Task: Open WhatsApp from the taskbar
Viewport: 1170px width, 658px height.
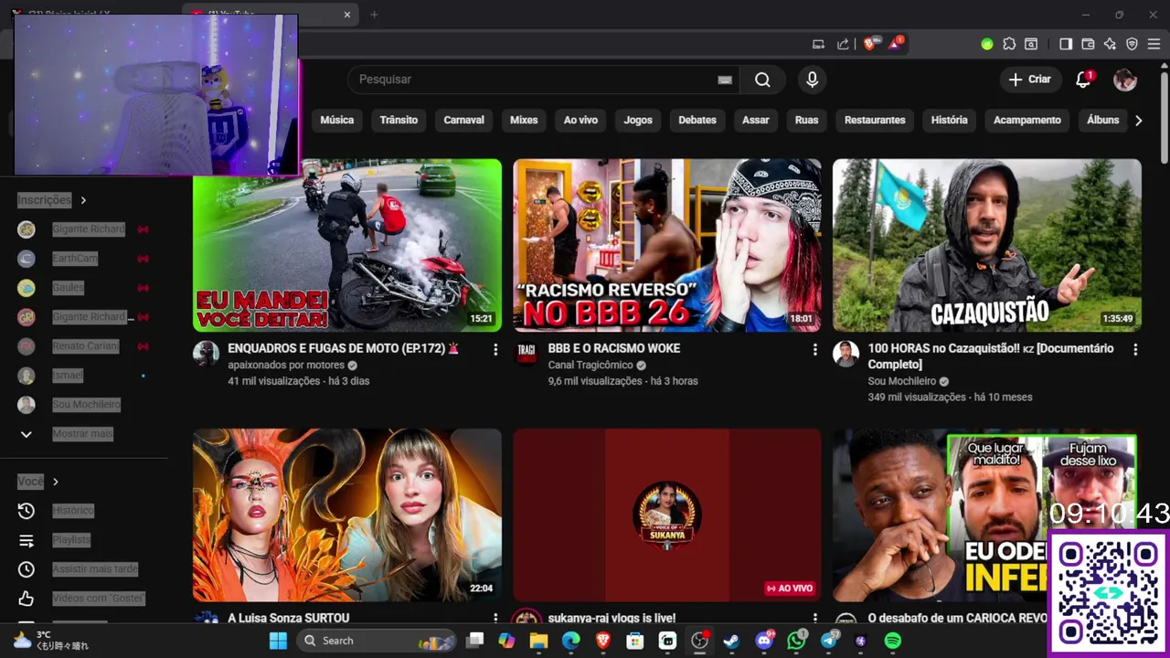Action: [796, 641]
